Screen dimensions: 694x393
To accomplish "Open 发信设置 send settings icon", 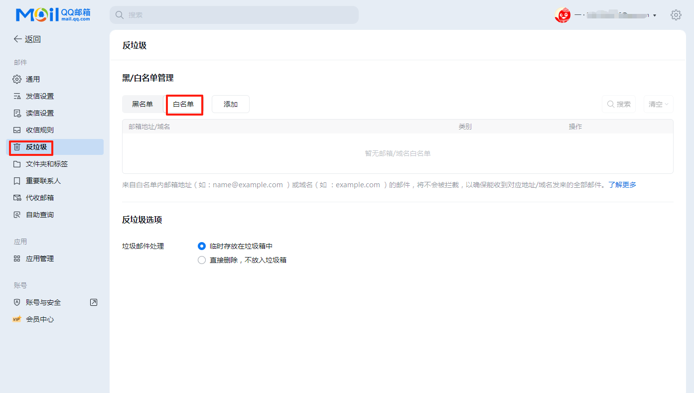I will tap(17, 96).
